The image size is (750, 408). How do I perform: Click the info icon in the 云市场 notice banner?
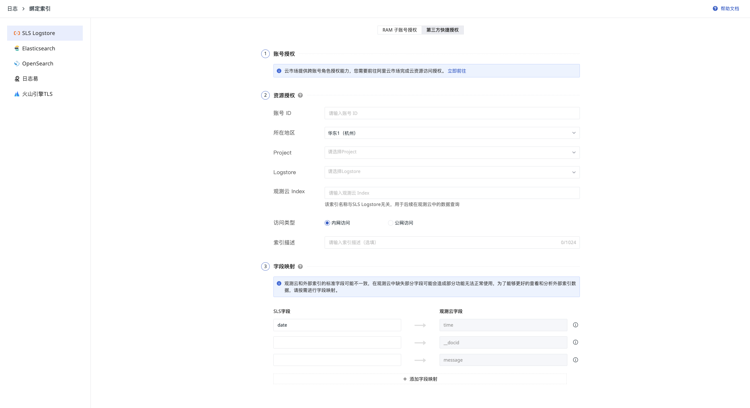click(279, 71)
